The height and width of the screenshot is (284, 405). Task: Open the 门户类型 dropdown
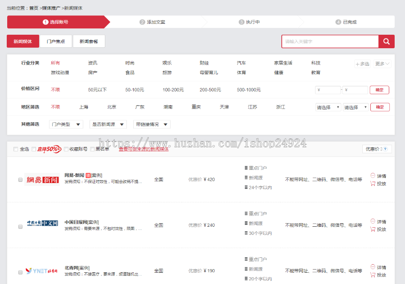click(x=66, y=124)
